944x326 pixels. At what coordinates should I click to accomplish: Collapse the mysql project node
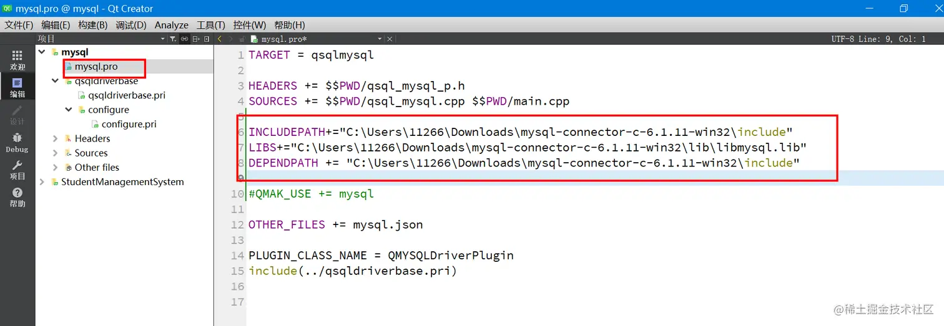coord(42,52)
